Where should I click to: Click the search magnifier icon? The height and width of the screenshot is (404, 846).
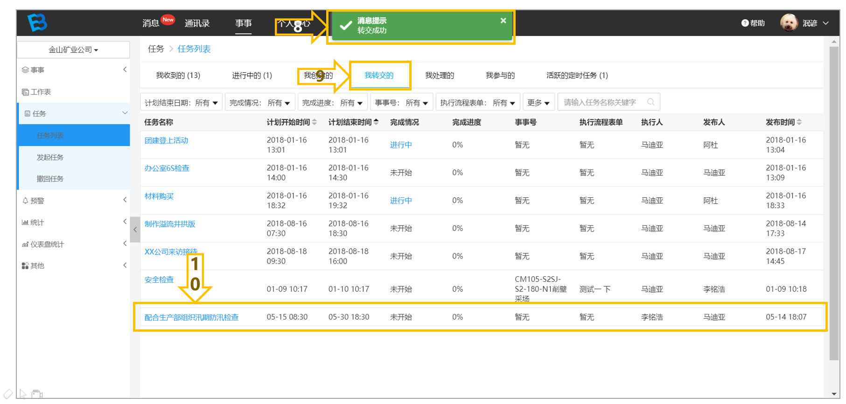point(650,102)
